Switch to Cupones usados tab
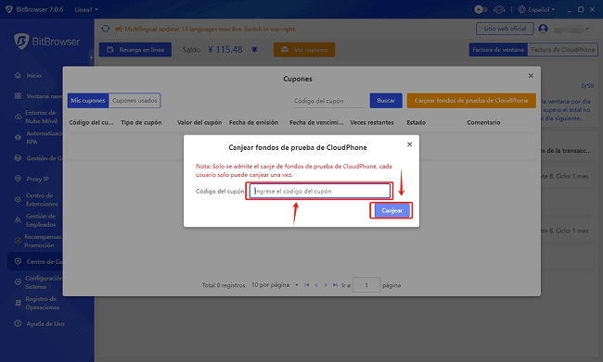603x362 pixels. [x=135, y=101]
